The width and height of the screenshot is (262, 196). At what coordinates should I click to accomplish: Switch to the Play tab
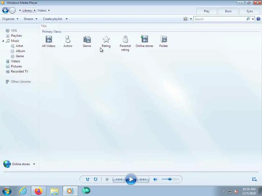207,11
